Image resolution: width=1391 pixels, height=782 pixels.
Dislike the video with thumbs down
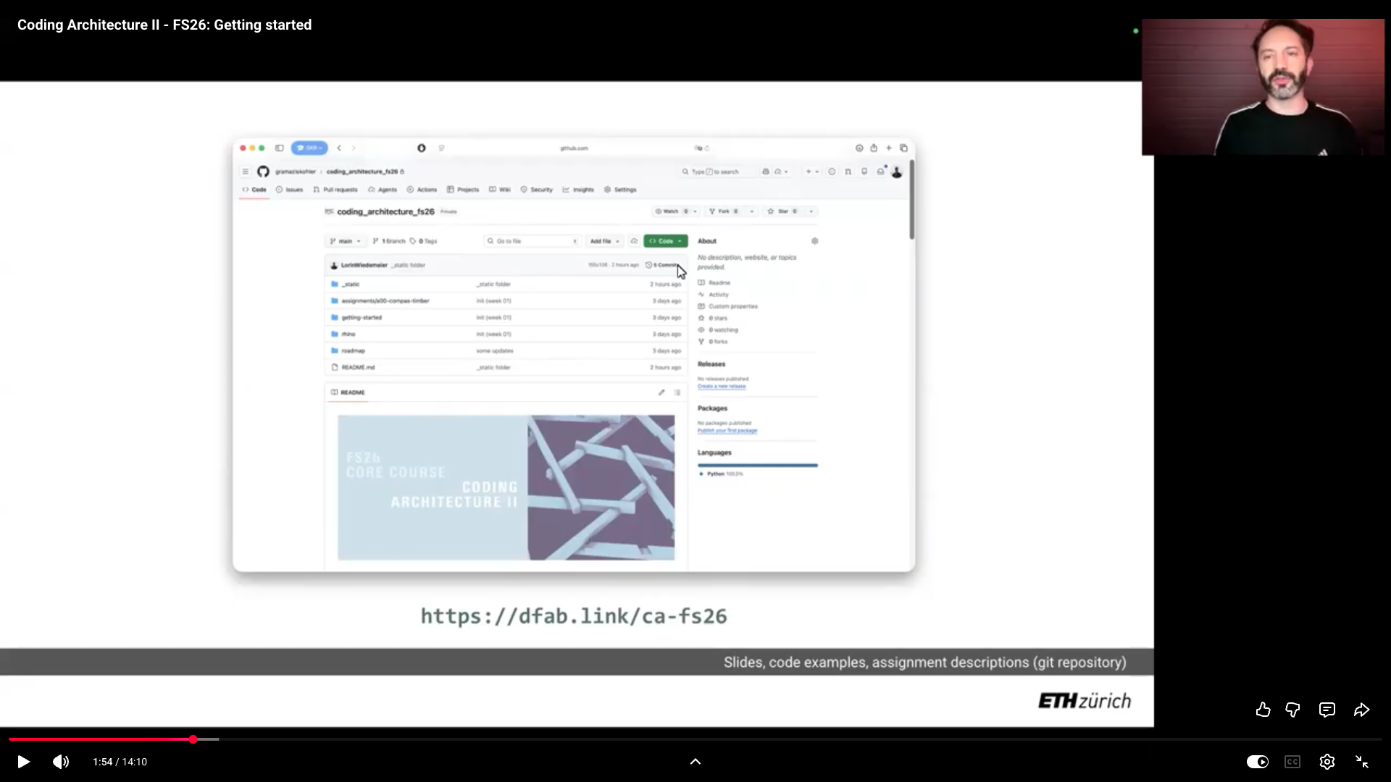[1292, 710]
